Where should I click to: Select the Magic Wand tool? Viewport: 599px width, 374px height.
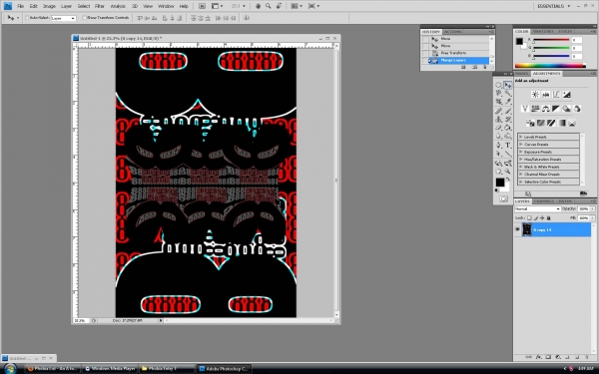[x=508, y=93]
